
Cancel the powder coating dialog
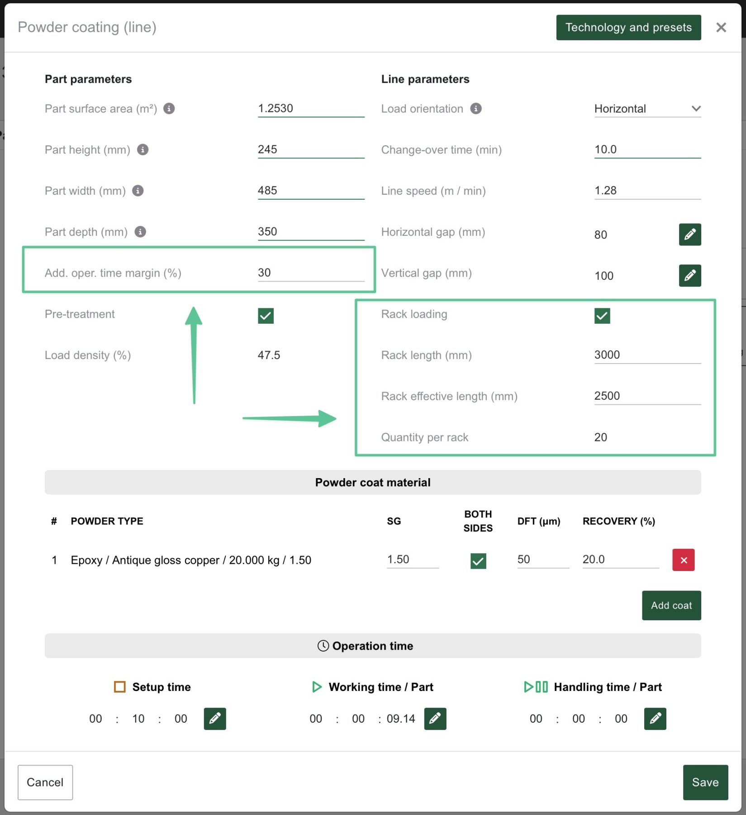pyautogui.click(x=45, y=782)
